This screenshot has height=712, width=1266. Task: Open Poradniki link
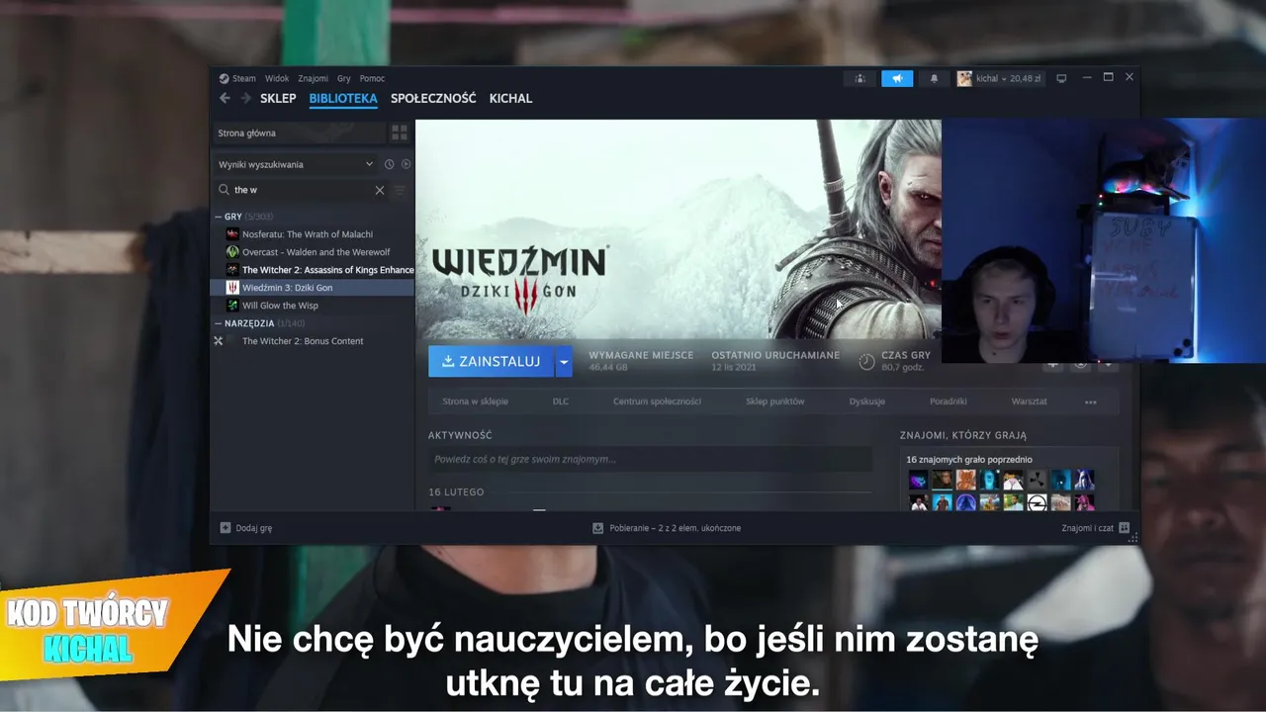click(x=948, y=401)
